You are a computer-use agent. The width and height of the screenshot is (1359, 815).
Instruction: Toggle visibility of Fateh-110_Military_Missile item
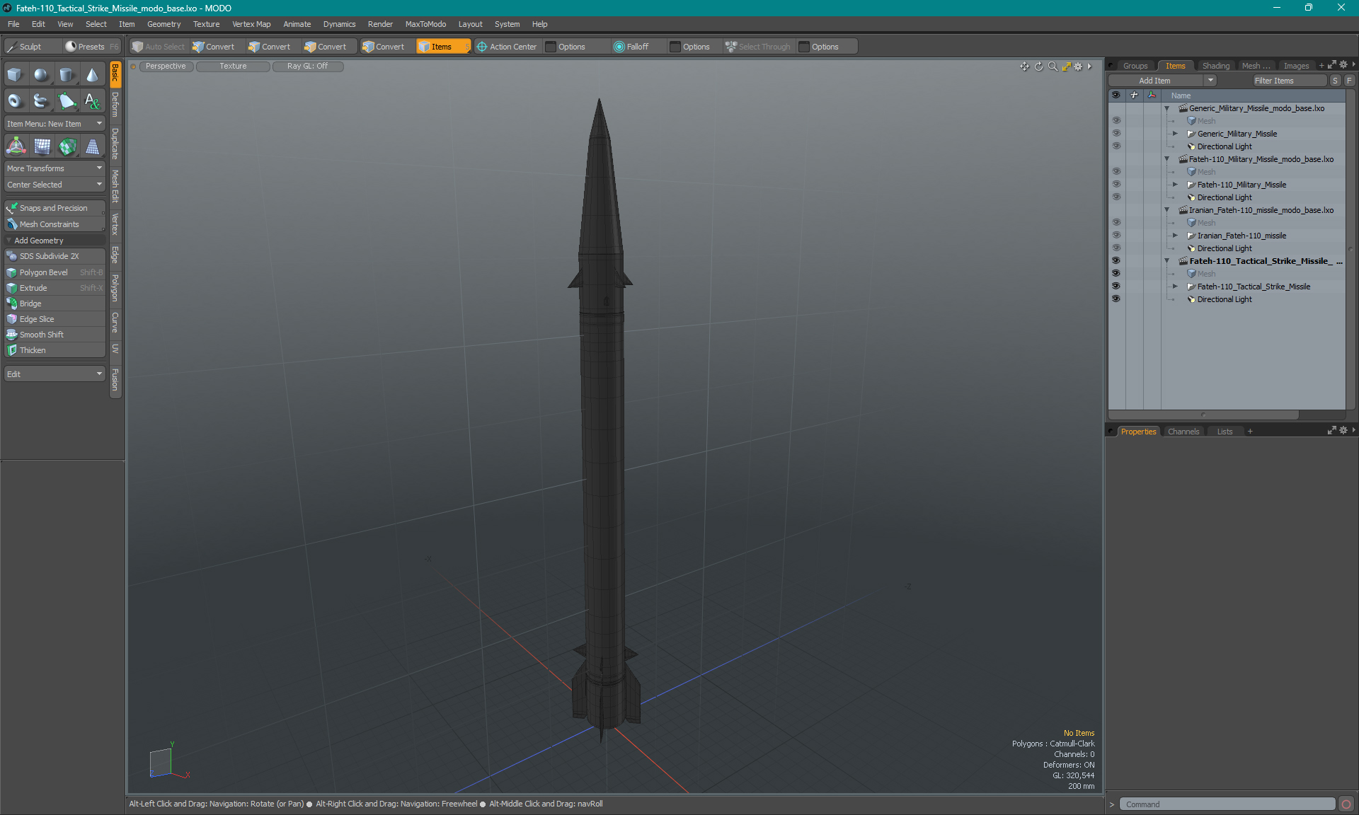point(1116,185)
